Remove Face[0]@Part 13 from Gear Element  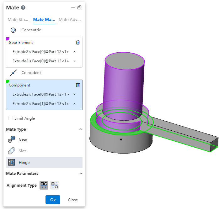pyautogui.click(x=74, y=61)
